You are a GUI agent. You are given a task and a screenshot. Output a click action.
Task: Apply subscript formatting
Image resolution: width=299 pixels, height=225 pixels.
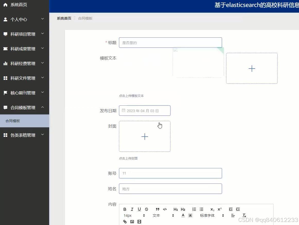[212, 209]
